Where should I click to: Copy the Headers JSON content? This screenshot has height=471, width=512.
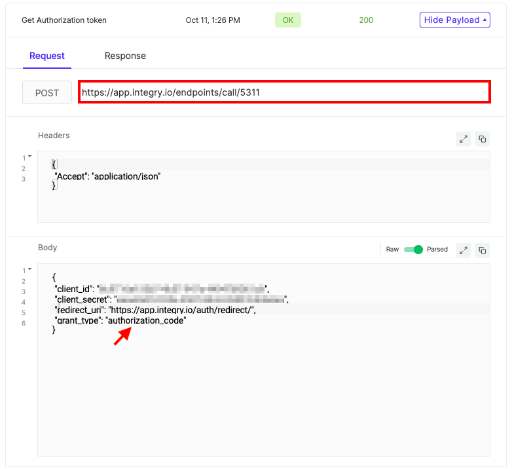483,140
